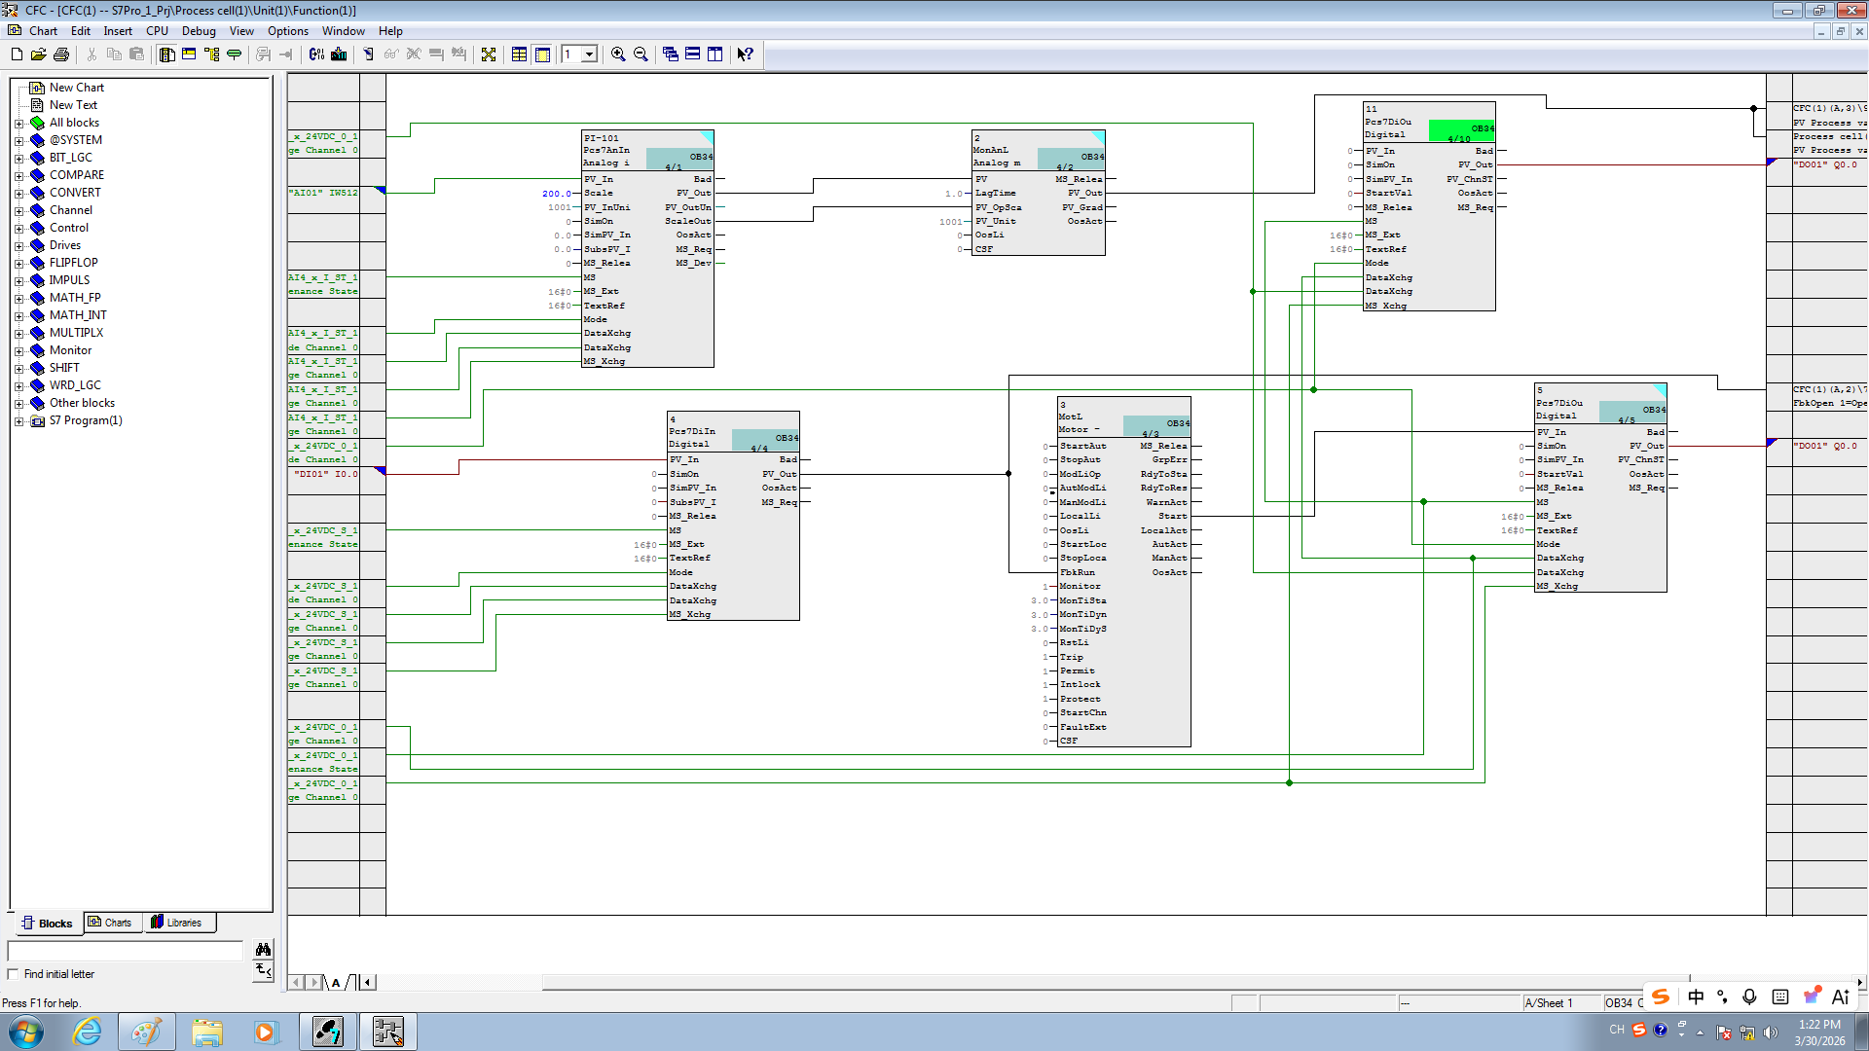Click the Fit to window icon

(489, 54)
